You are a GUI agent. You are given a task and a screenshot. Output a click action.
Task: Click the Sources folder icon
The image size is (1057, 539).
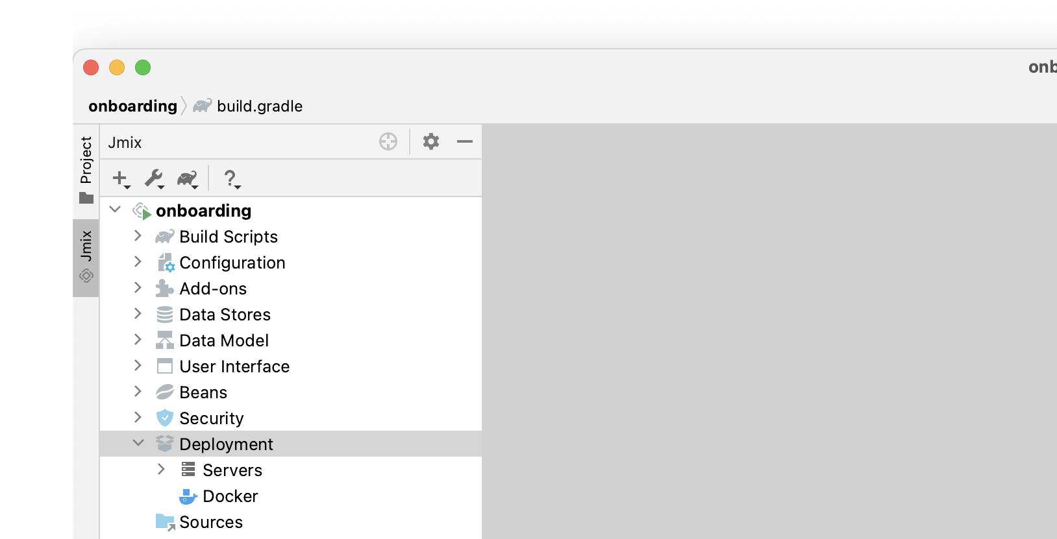[x=166, y=522]
